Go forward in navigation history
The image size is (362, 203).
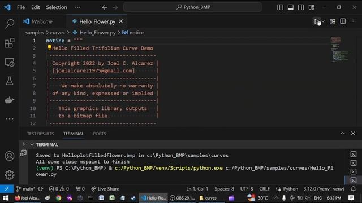coord(115,7)
